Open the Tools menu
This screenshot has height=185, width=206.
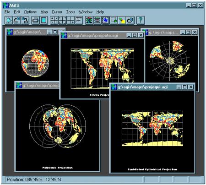pos(70,12)
